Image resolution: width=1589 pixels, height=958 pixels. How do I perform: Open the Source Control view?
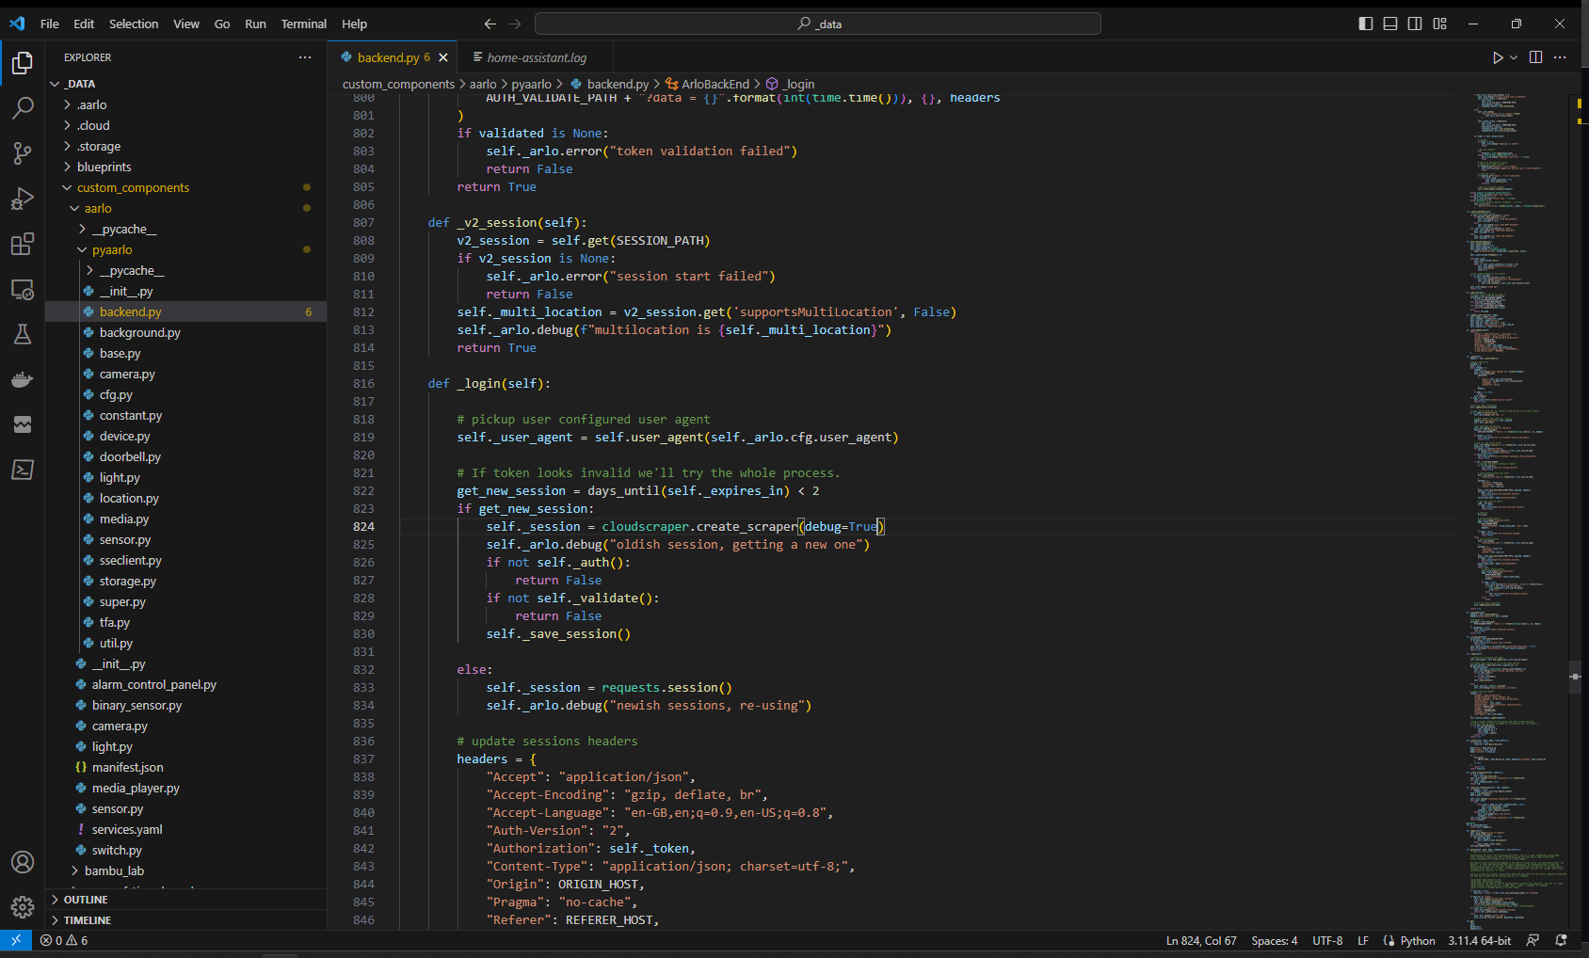click(x=23, y=153)
